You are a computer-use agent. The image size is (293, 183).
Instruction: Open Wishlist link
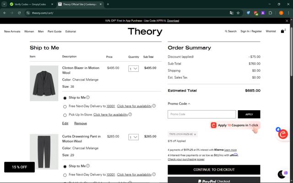(271, 31)
